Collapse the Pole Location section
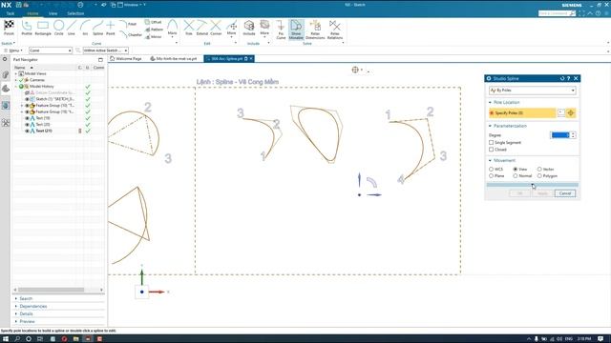 click(490, 102)
